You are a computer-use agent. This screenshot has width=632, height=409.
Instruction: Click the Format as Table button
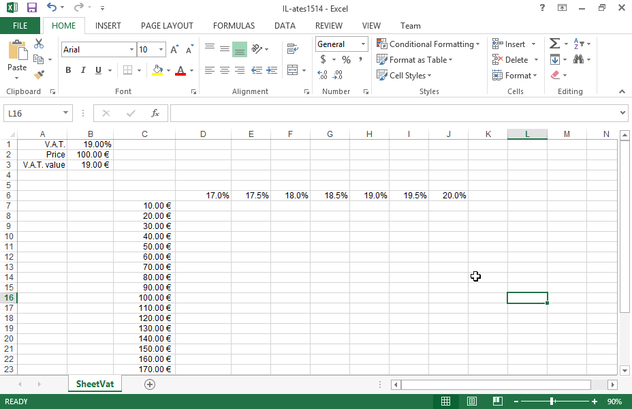pyautogui.click(x=415, y=60)
